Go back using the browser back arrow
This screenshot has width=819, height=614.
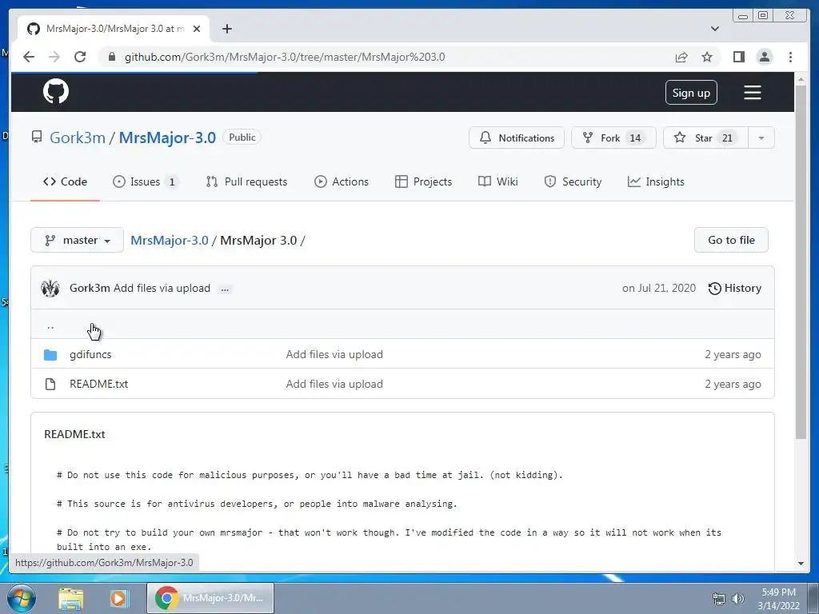[x=29, y=57]
